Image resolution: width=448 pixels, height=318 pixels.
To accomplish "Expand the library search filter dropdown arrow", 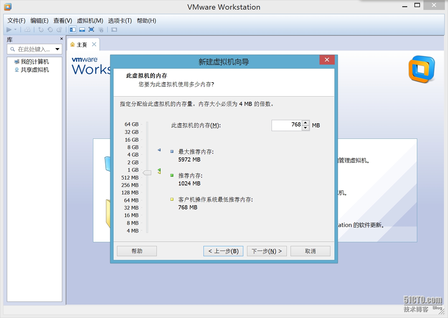I will coord(58,49).
